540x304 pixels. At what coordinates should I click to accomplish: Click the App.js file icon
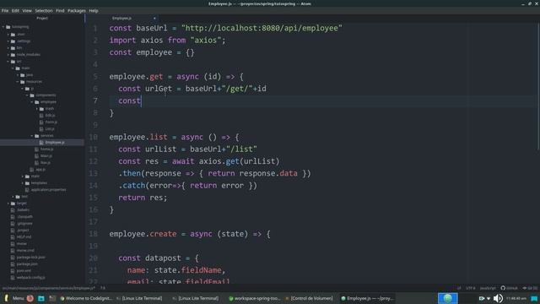pos(32,170)
